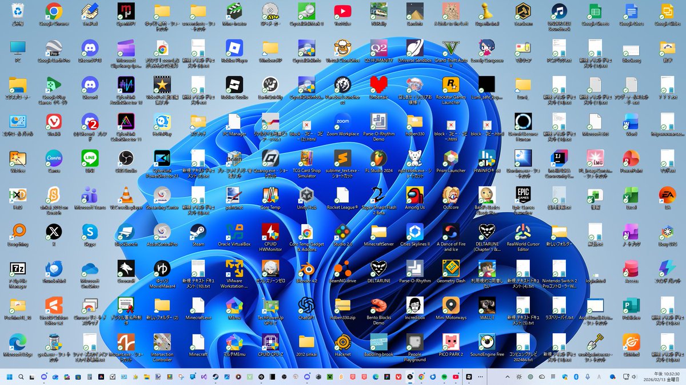Image resolution: width=686 pixels, height=385 pixels.
Task: Open the Windows Start menu
Action: click(x=10, y=377)
